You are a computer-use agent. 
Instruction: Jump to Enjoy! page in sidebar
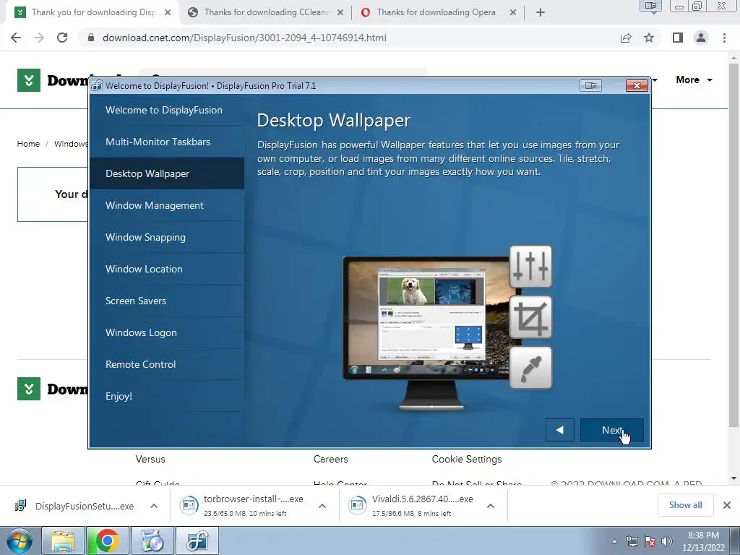[167, 396]
